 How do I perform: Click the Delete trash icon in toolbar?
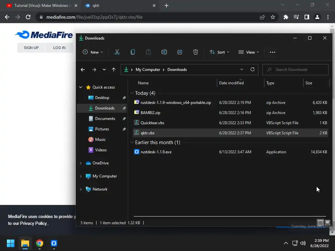point(196,52)
